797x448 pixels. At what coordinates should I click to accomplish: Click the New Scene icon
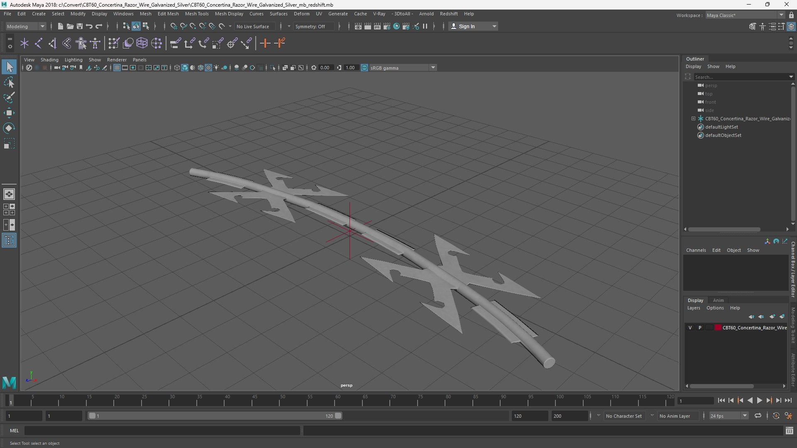pyautogui.click(x=60, y=27)
